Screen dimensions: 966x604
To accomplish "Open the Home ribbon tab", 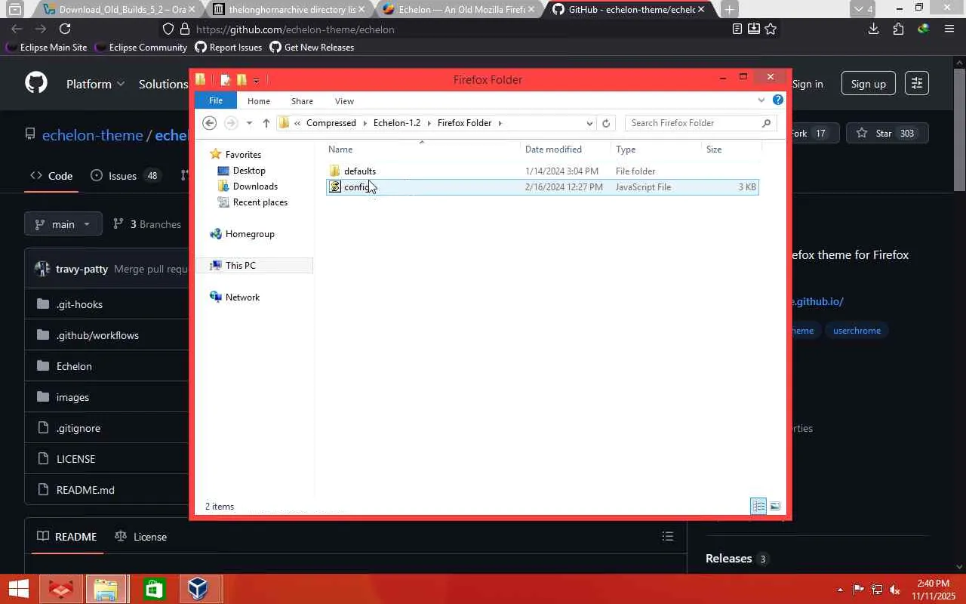I will 259,101.
